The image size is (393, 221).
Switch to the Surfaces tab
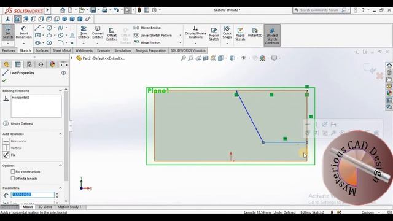point(42,50)
